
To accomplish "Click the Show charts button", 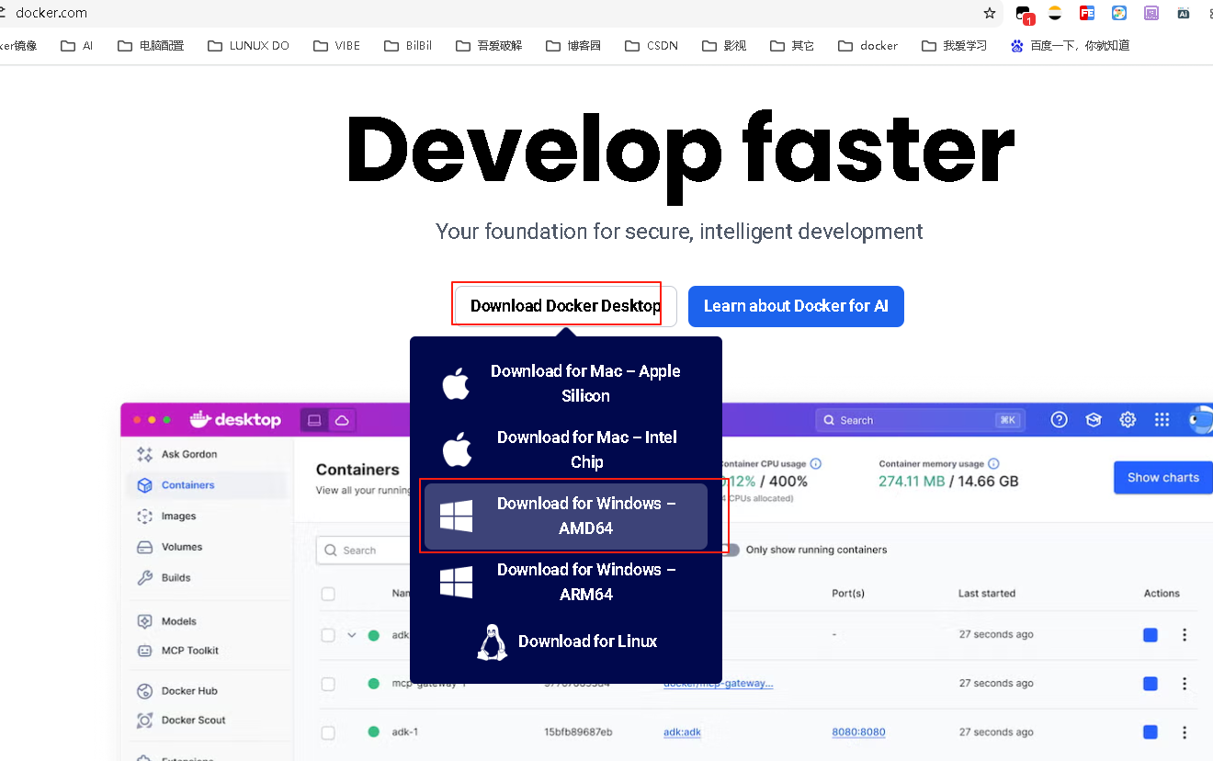I will pos(1163,478).
